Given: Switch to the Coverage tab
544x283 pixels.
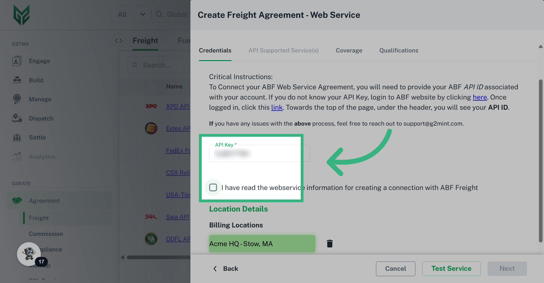Looking at the screenshot, I should [x=349, y=50].
